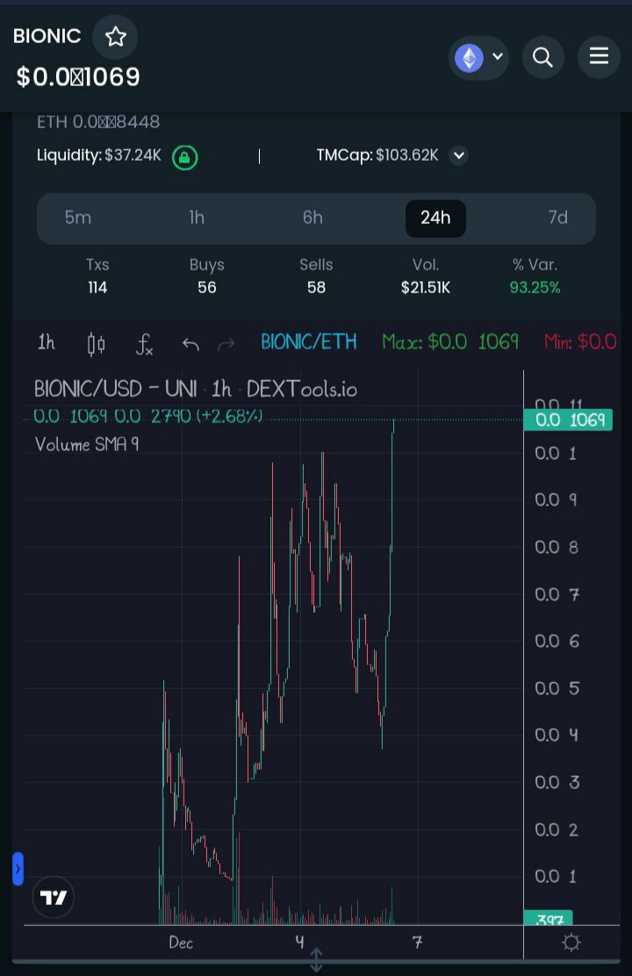The width and height of the screenshot is (632, 976).
Task: Expand the blue side panel arrow
Action: pyautogui.click(x=18, y=868)
